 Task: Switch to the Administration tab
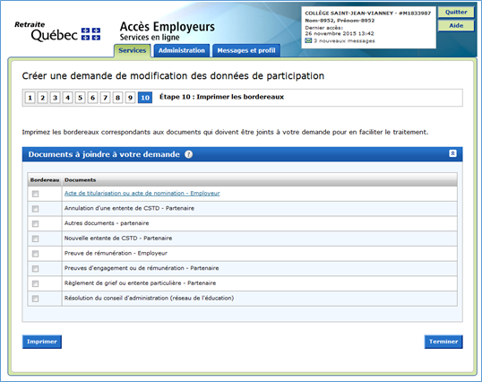(182, 51)
